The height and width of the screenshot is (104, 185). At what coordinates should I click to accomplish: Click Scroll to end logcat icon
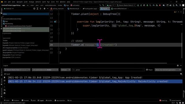click(x=5, y=81)
